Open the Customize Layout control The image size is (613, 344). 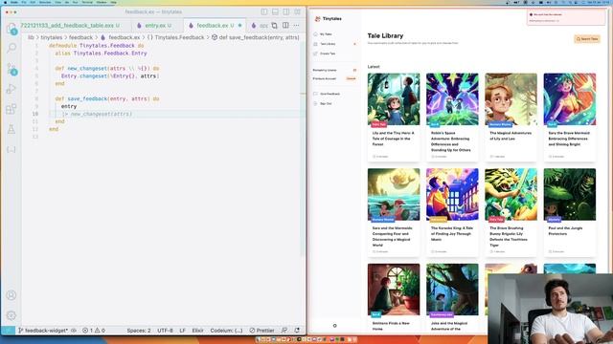pyautogui.click(x=298, y=12)
